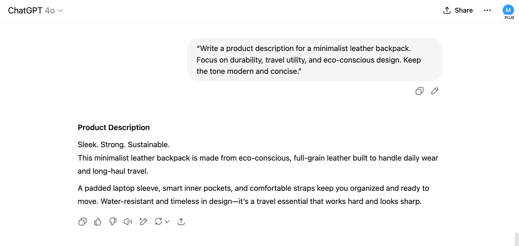Click the chevron next to 4o

61,11
